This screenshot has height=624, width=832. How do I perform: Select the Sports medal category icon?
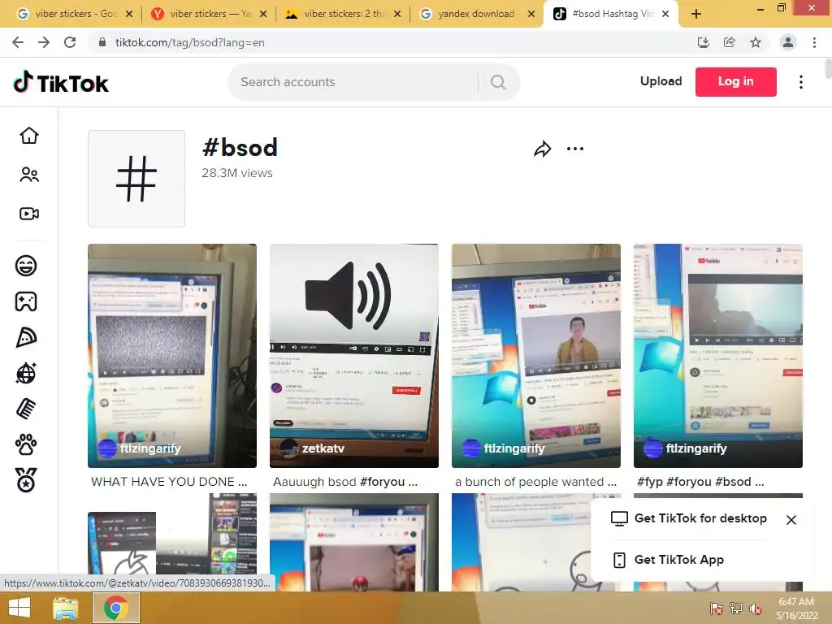(26, 480)
